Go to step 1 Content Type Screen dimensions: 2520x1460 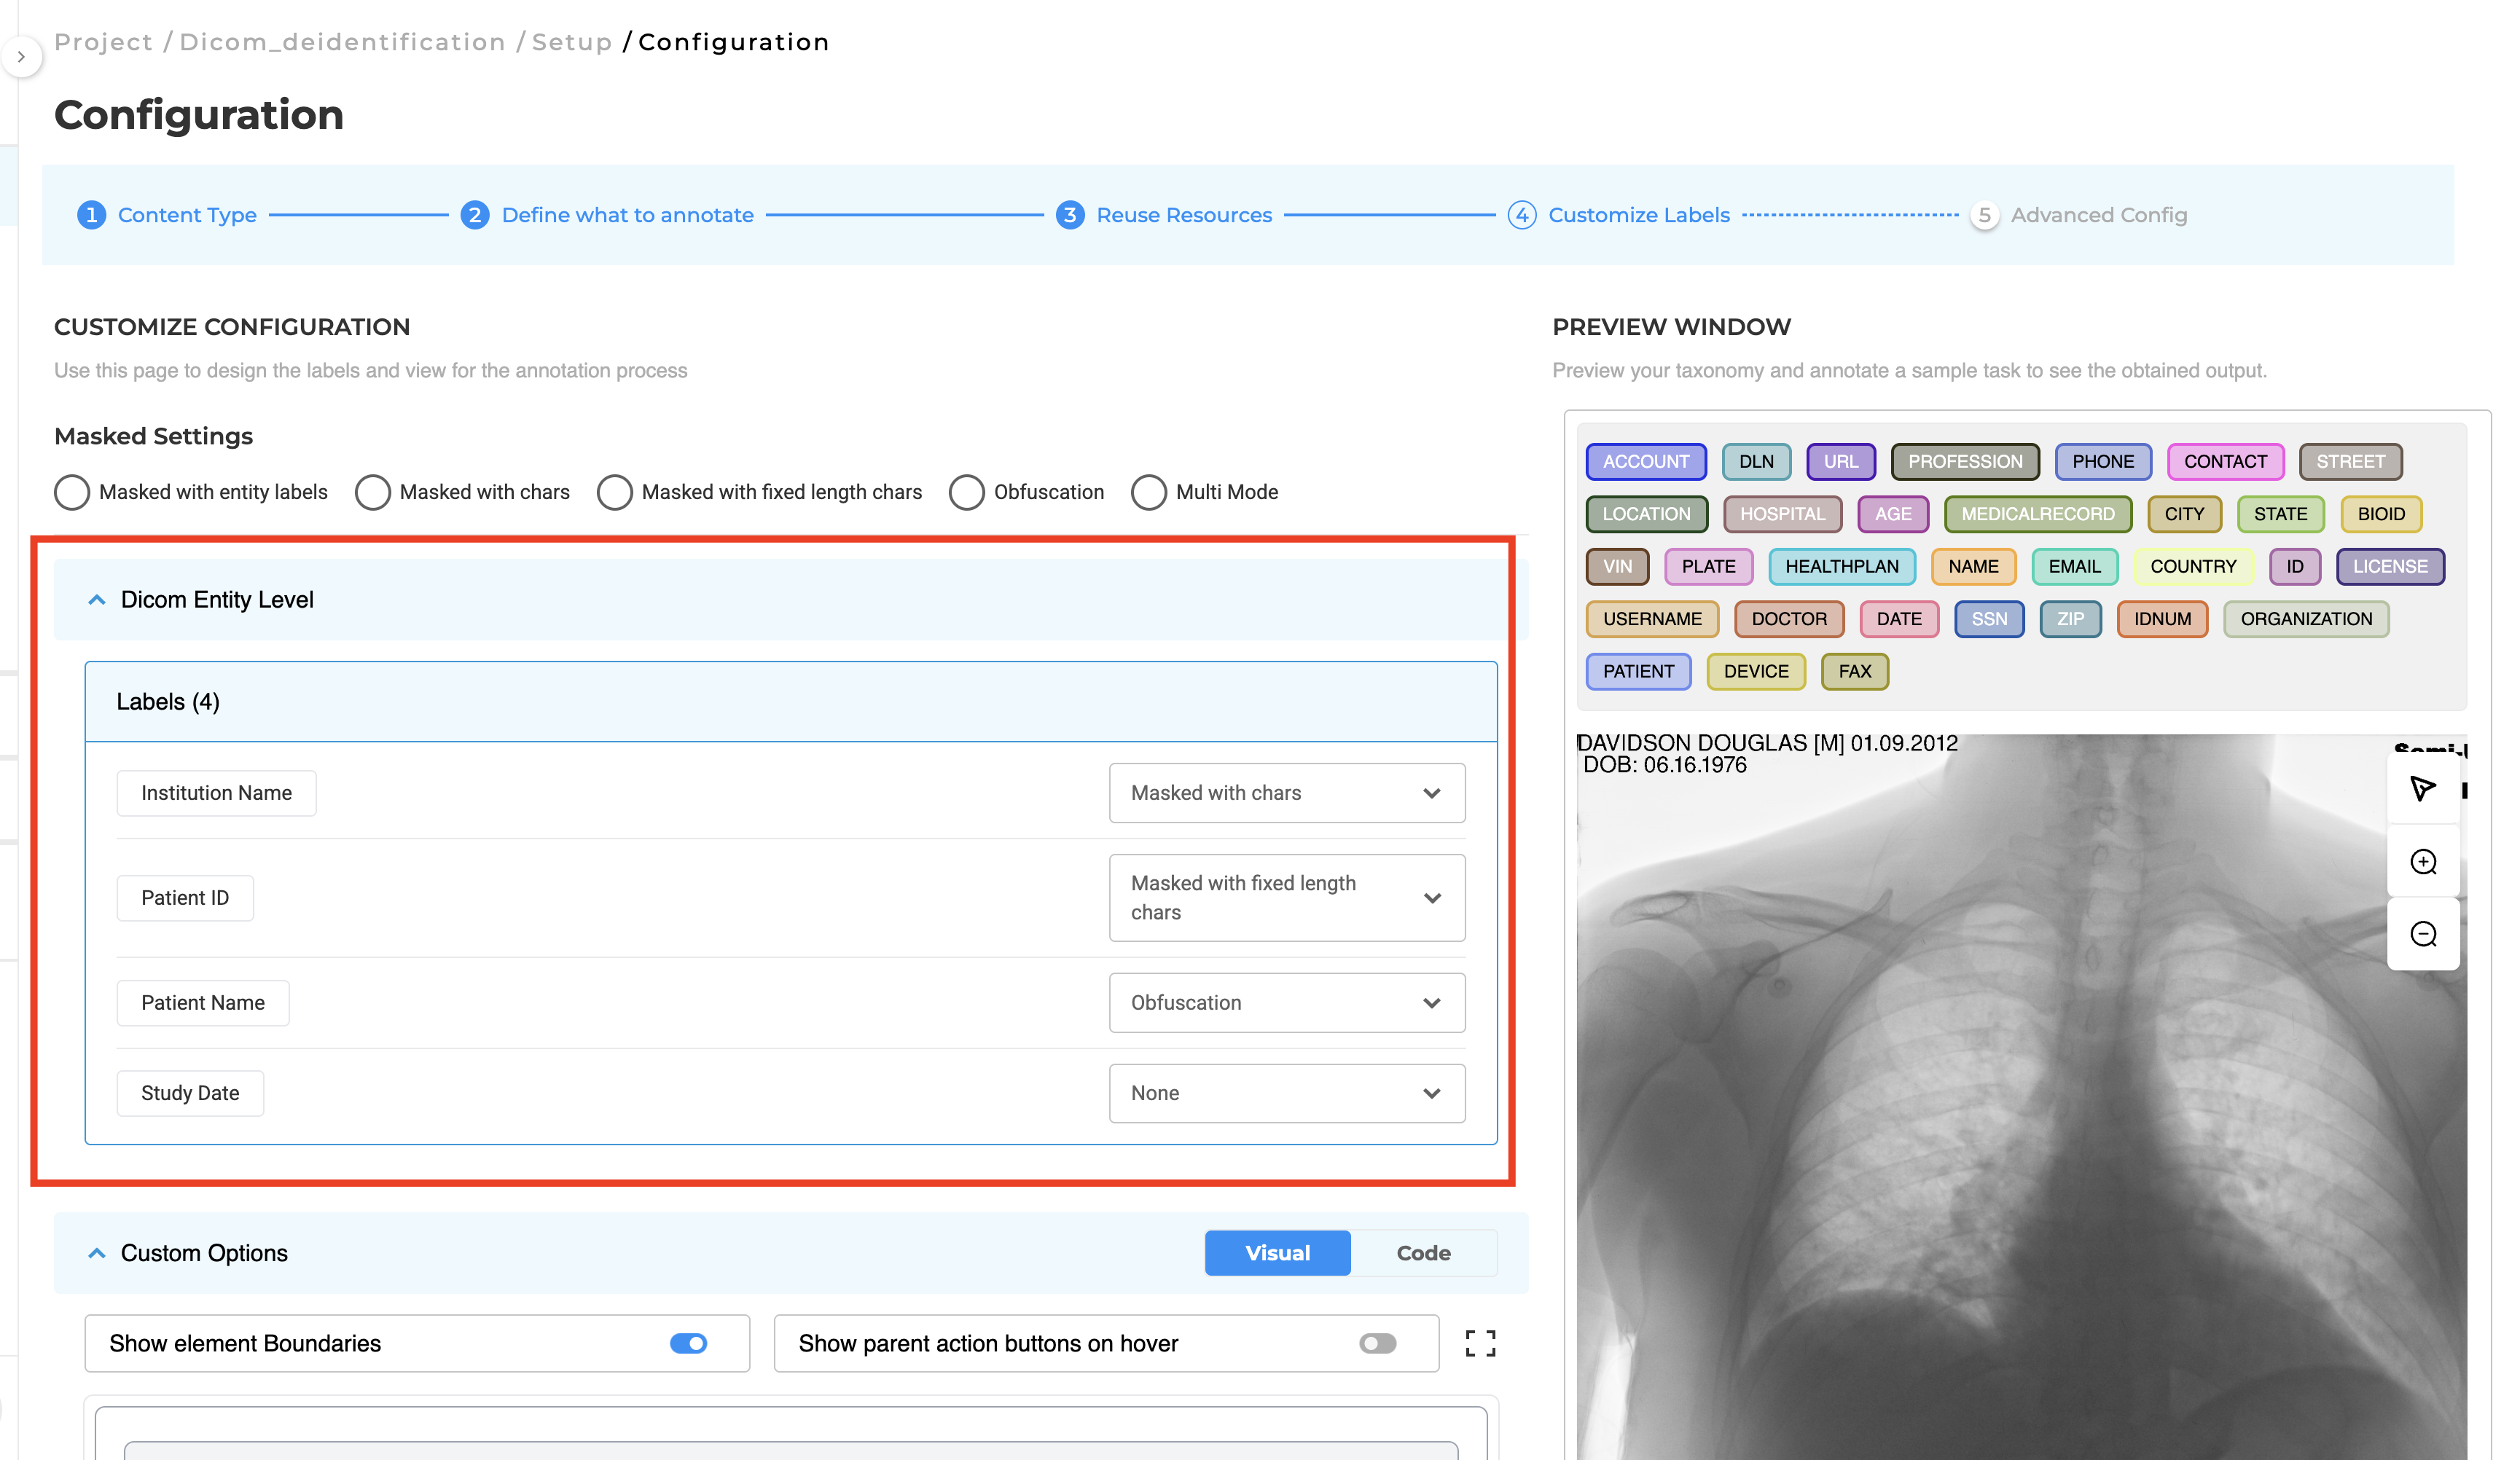pos(167,215)
